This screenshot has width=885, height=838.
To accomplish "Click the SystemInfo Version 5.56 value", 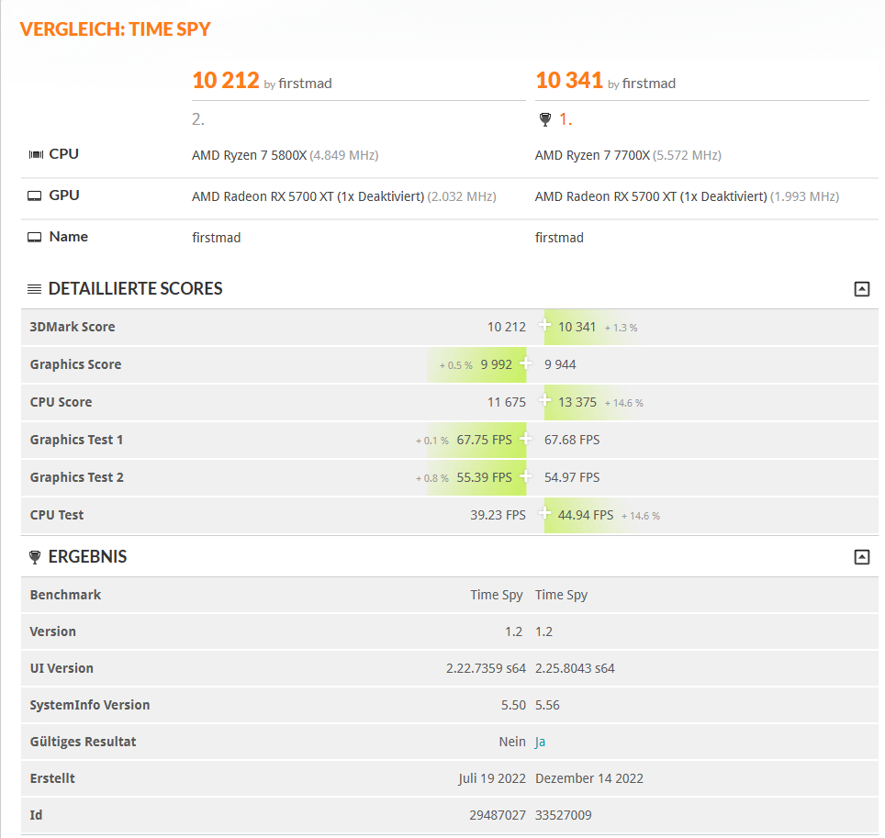I will (x=547, y=705).
